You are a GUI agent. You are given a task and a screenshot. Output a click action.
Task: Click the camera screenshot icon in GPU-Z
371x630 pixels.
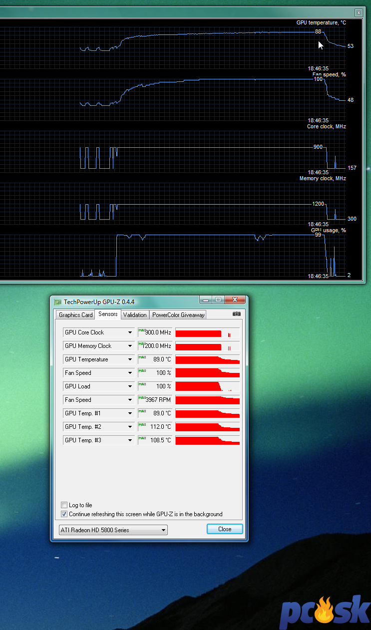[237, 314]
